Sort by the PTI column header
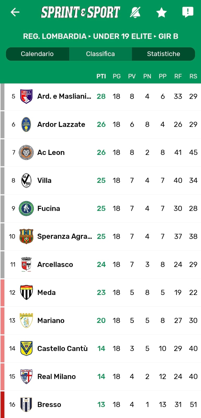201x418 pixels. (101, 76)
